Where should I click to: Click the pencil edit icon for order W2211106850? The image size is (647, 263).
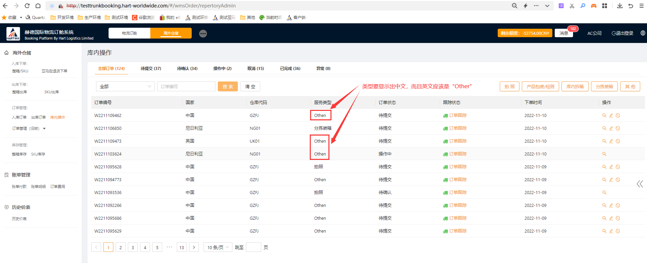pos(611,128)
